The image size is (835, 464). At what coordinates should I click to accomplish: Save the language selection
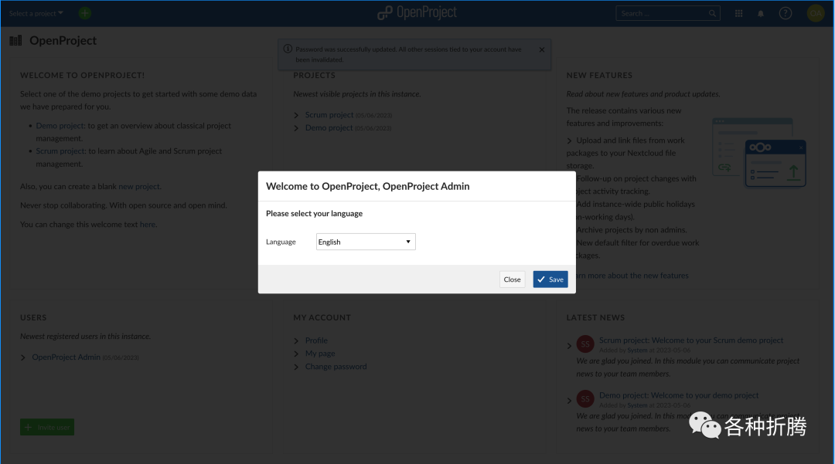pos(550,279)
